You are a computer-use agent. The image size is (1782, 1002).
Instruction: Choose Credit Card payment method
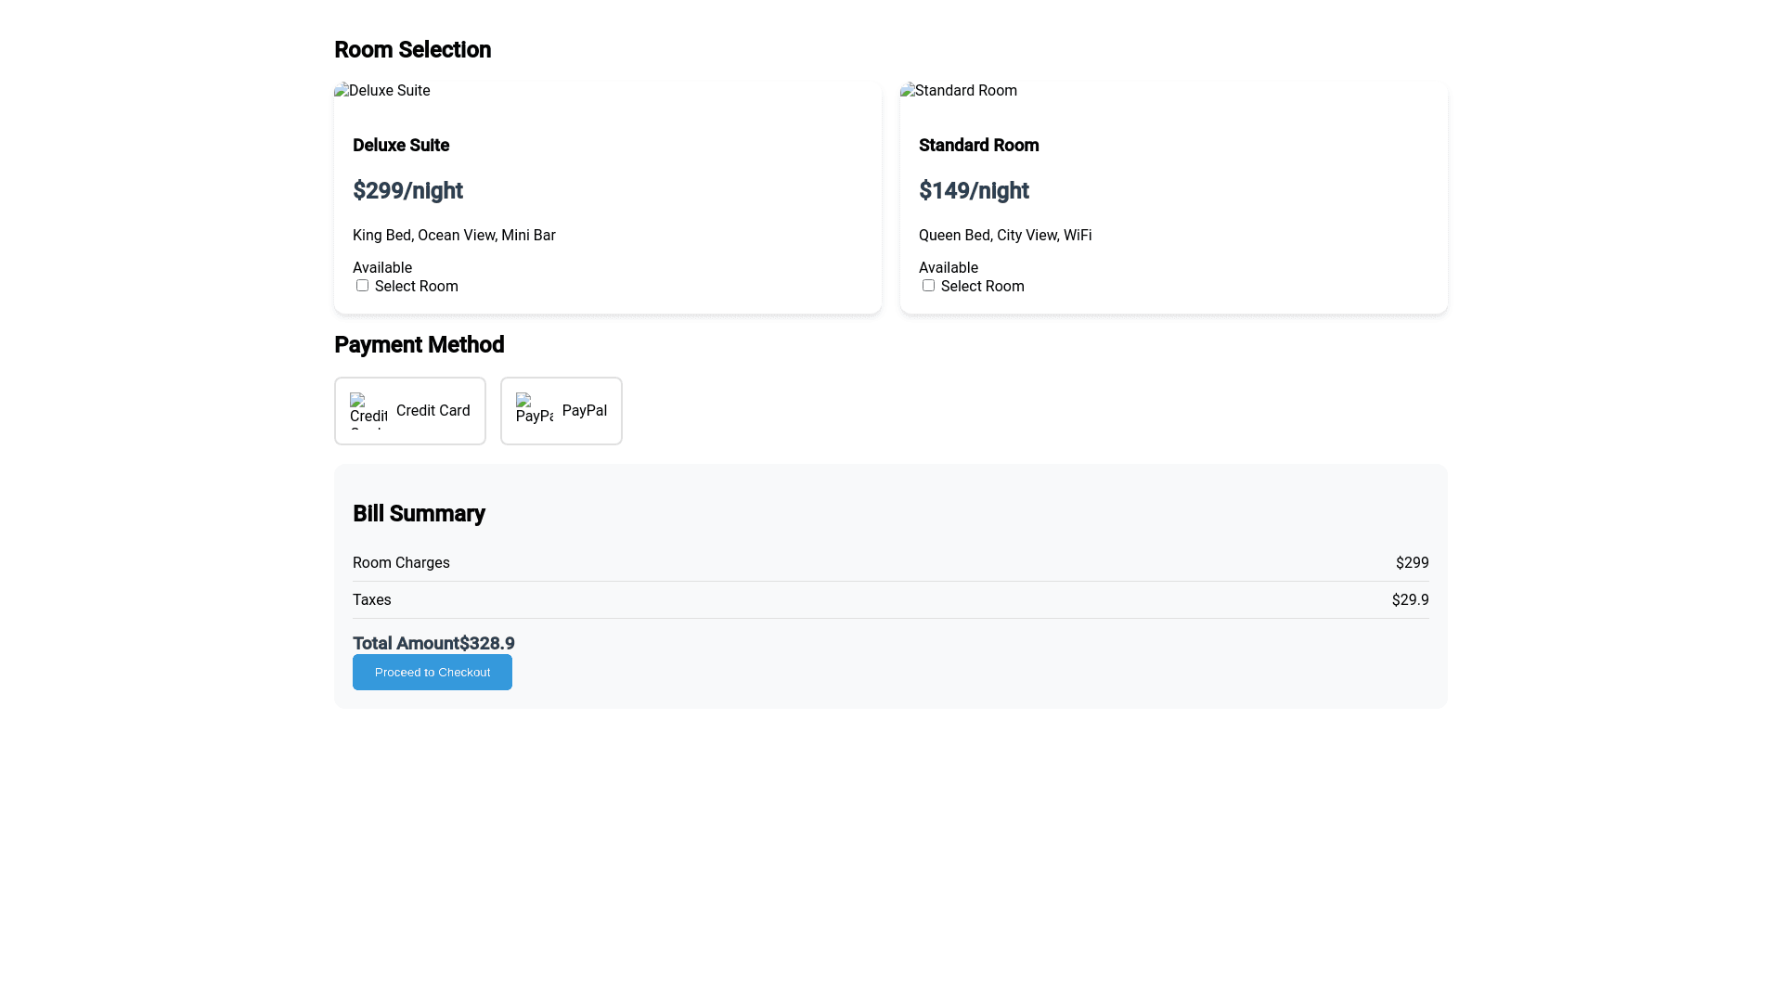point(410,411)
